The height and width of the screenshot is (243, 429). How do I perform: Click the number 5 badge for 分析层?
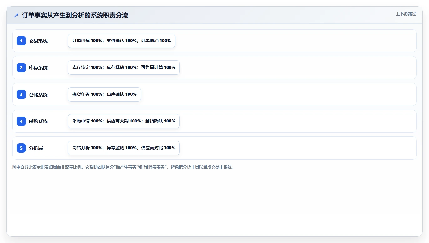[21, 148]
